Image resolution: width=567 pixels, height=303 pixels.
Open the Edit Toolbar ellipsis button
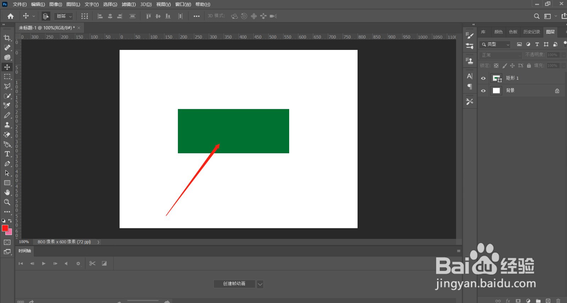(x=7, y=212)
